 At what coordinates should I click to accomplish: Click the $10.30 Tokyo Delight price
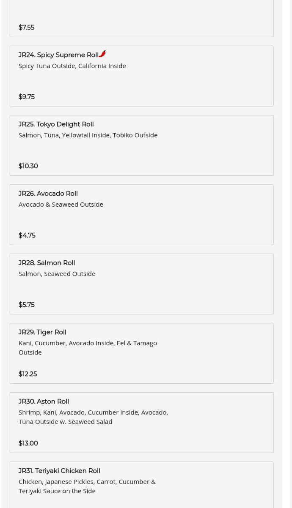28,166
